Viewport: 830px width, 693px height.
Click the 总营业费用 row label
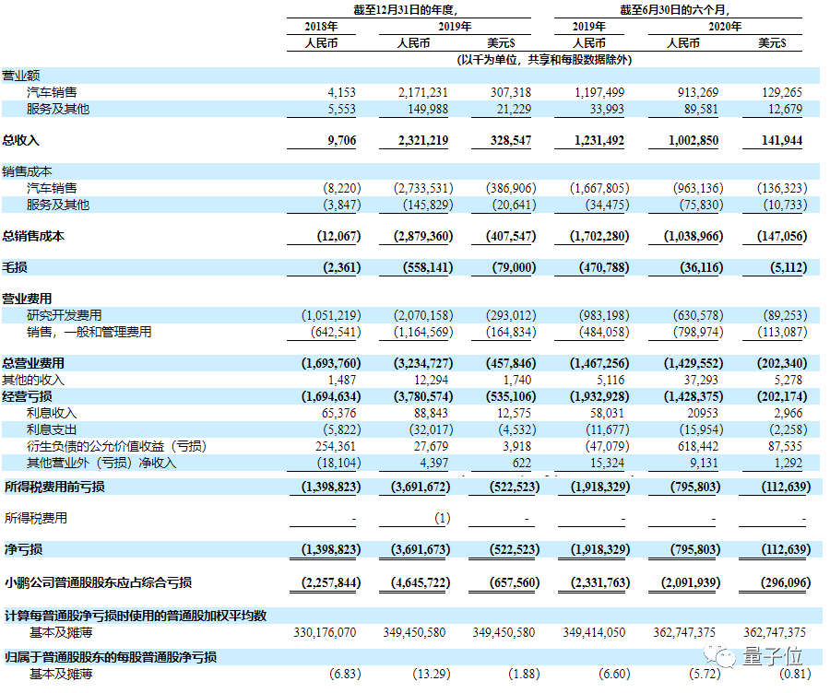(33, 363)
